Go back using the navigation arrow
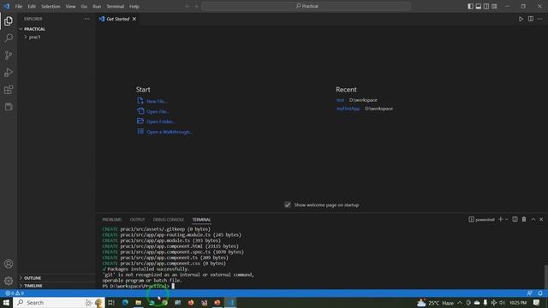The height and width of the screenshot is (308, 548). tap(188, 6)
